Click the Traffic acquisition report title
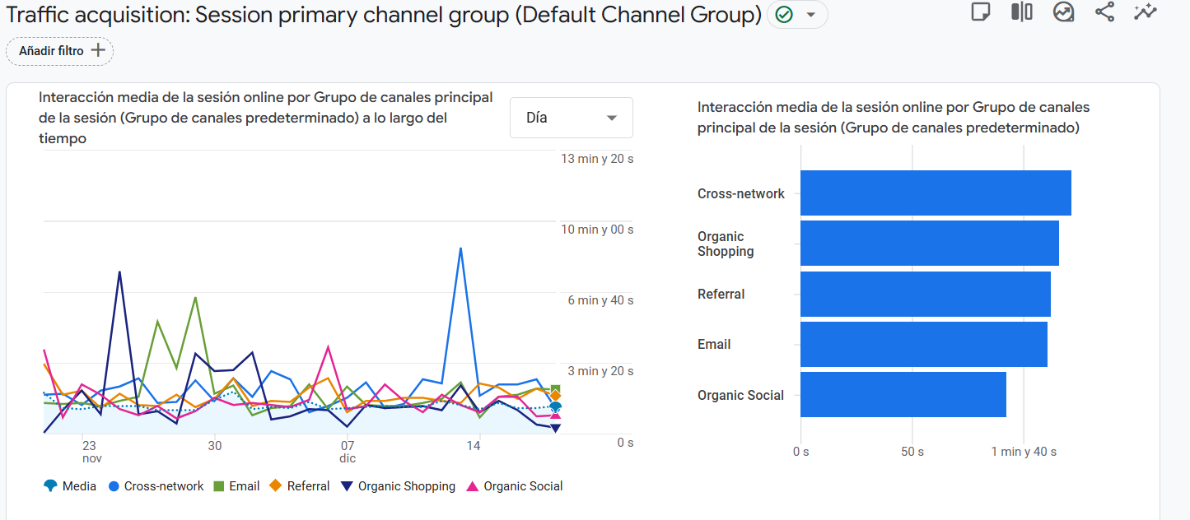The width and height of the screenshot is (1190, 520). point(384,15)
